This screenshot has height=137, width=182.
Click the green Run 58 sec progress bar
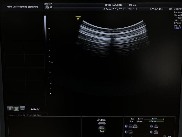click(x=157, y=121)
